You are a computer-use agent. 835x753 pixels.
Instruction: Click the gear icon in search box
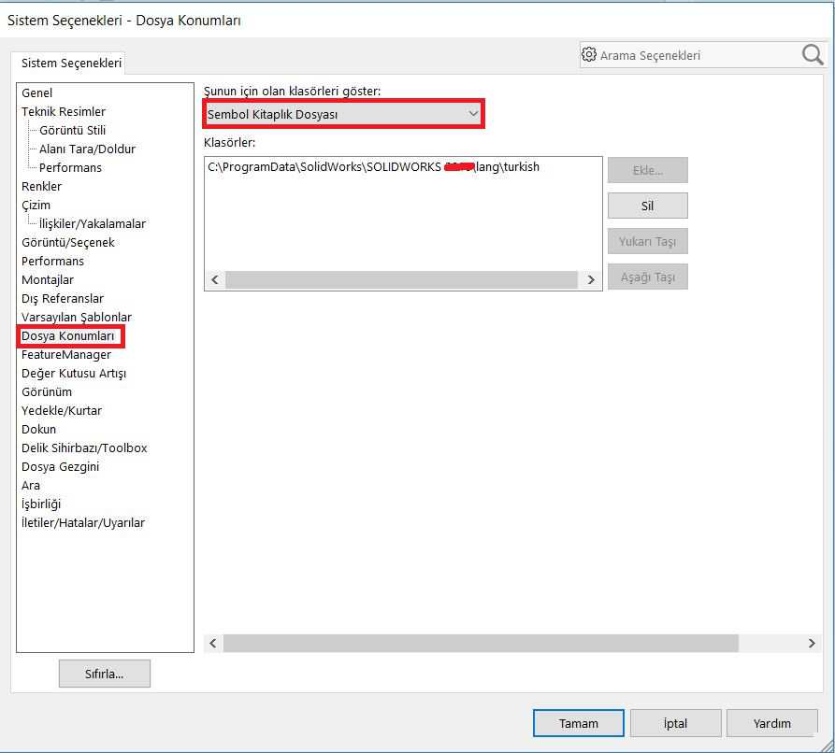coord(589,55)
